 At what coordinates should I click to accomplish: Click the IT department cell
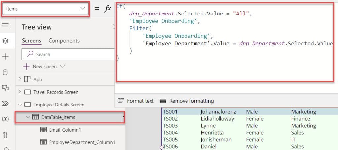tap(293, 140)
